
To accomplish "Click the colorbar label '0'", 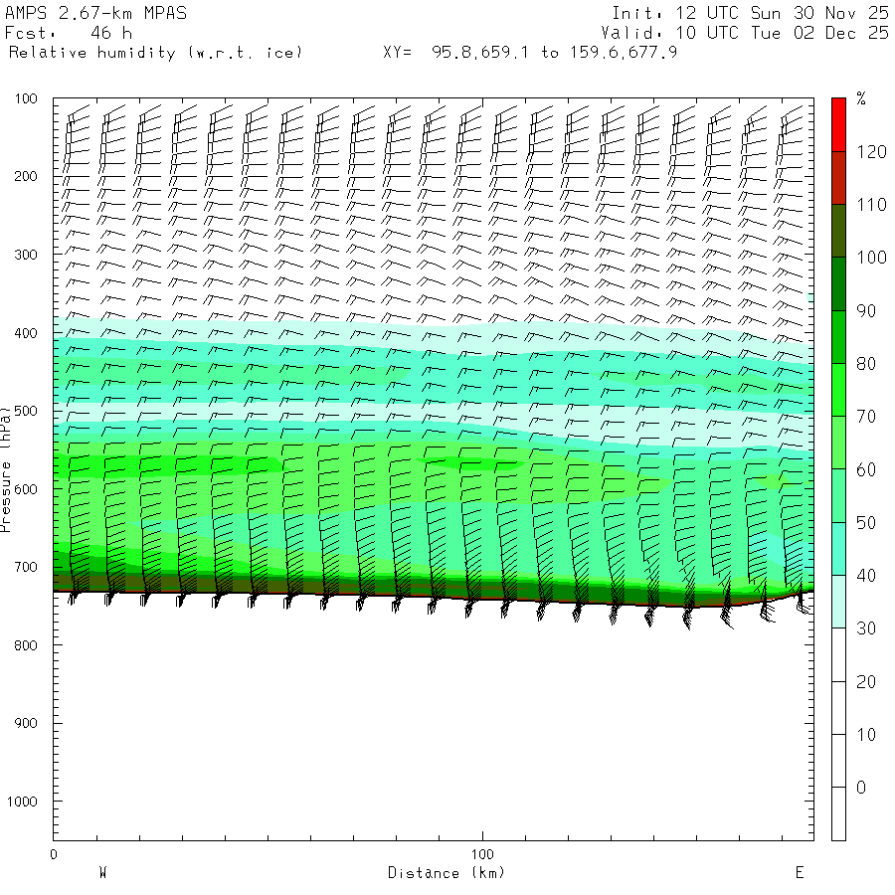I will click(x=861, y=788).
